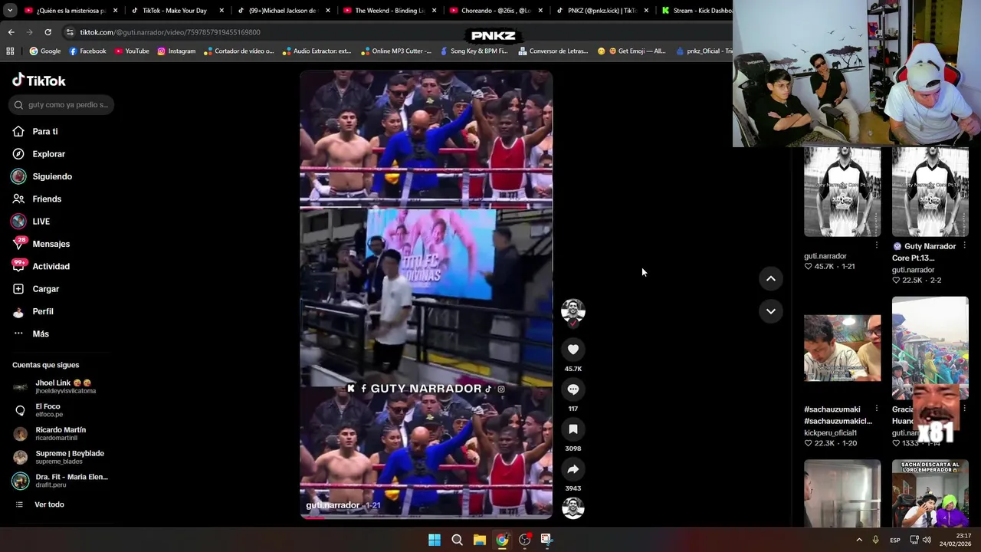Click the TikTok logo in sidebar

click(39, 80)
